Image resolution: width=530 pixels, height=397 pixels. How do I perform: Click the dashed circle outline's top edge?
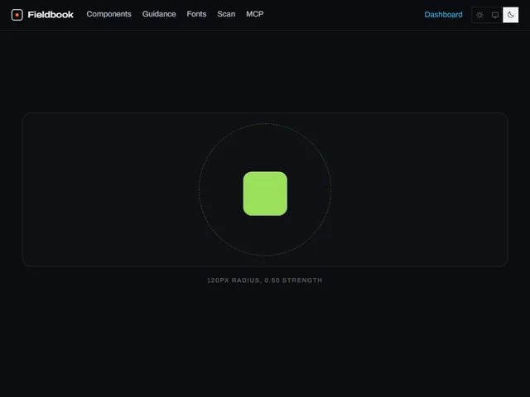point(265,123)
